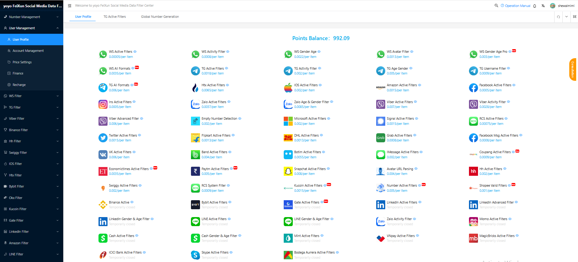
Task: Open Account Management in the sidebar
Action: (x=32, y=51)
